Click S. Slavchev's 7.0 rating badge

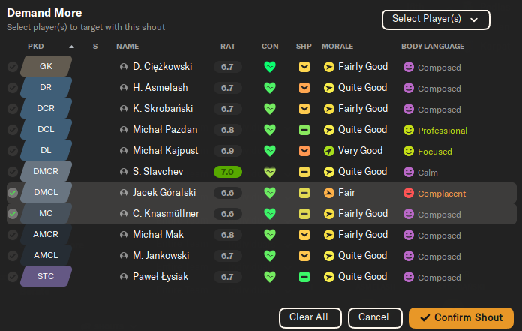227,172
